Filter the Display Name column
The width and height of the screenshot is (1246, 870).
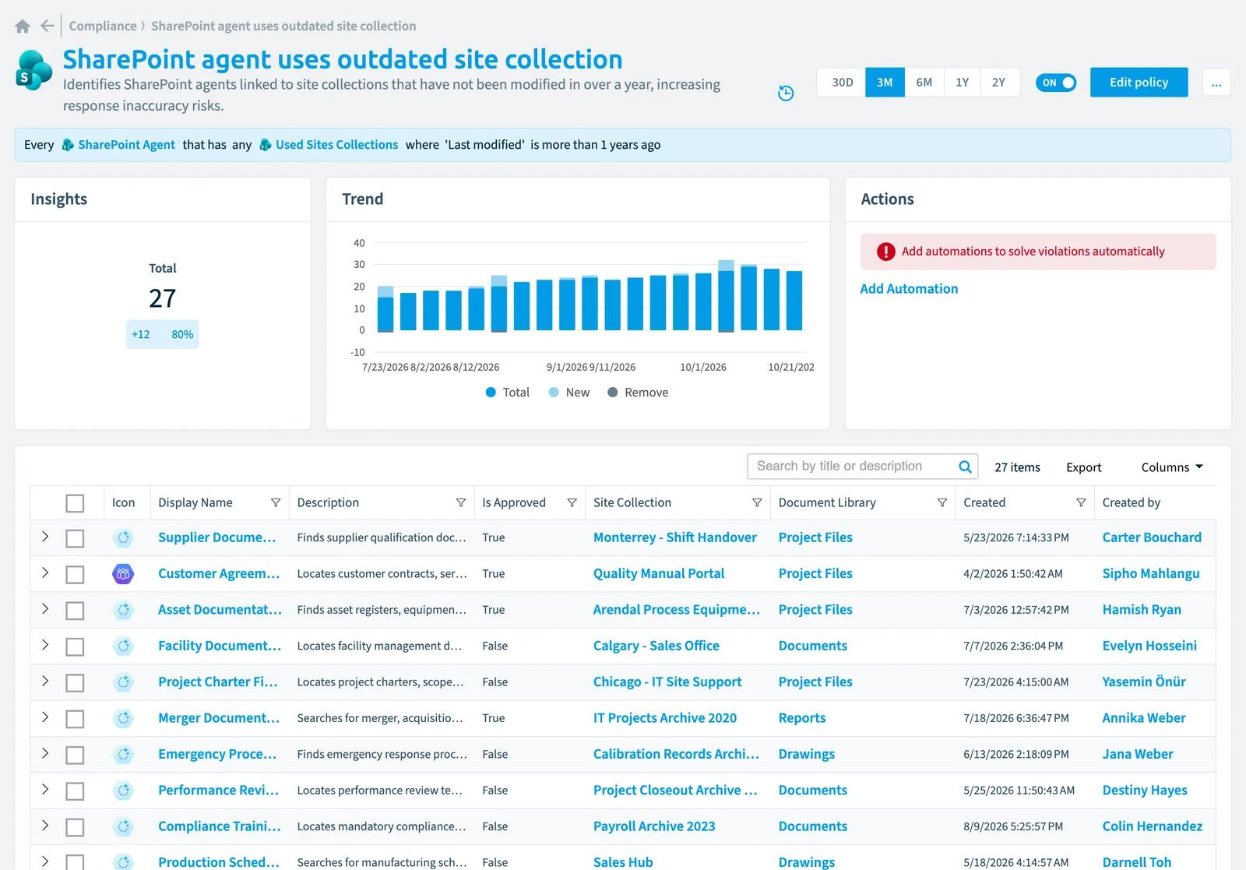[276, 503]
